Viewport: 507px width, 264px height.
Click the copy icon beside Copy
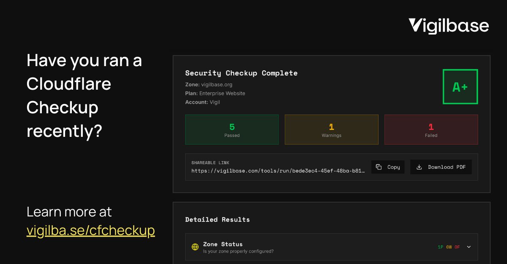click(379, 167)
